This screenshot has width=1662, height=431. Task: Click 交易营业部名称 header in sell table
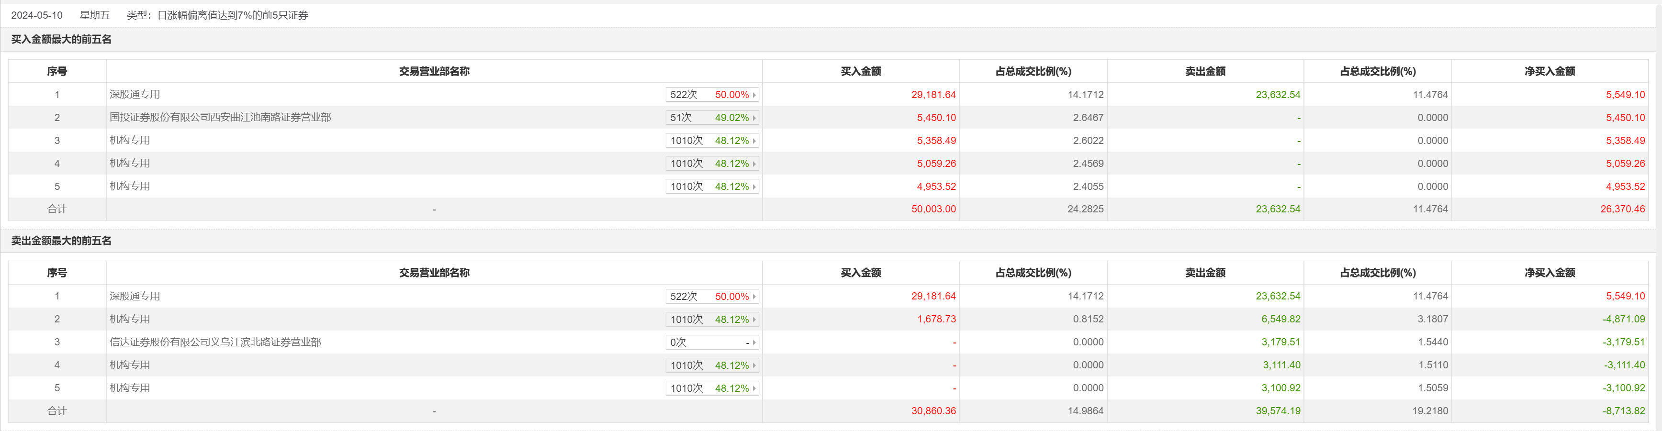(x=434, y=273)
